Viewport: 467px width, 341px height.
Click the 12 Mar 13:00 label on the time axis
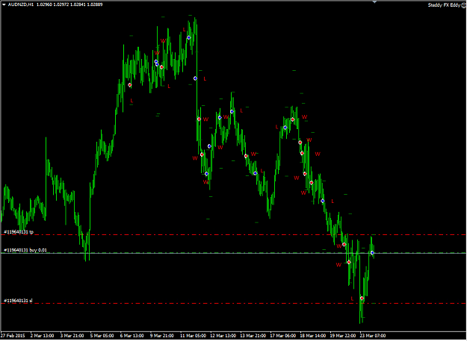(x=223, y=336)
